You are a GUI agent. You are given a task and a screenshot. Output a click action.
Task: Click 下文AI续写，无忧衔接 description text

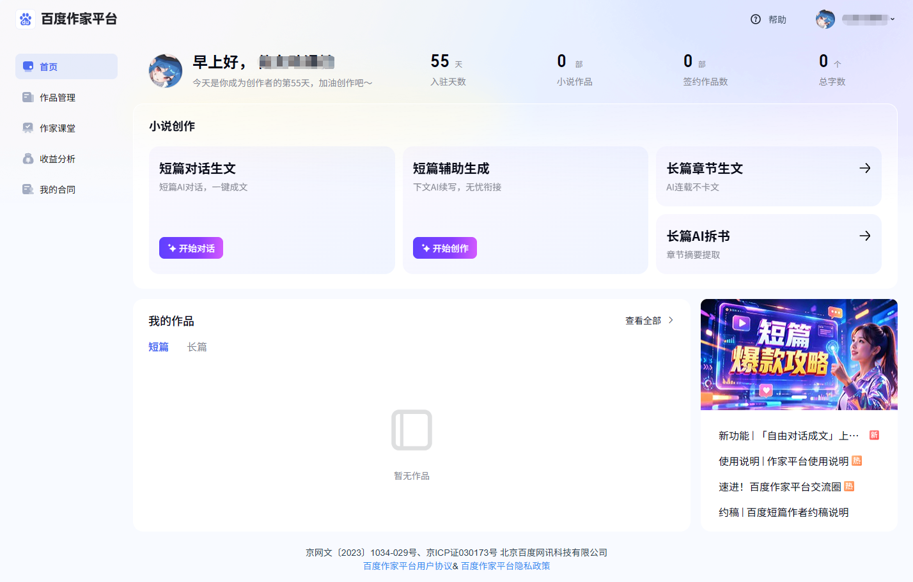point(457,187)
